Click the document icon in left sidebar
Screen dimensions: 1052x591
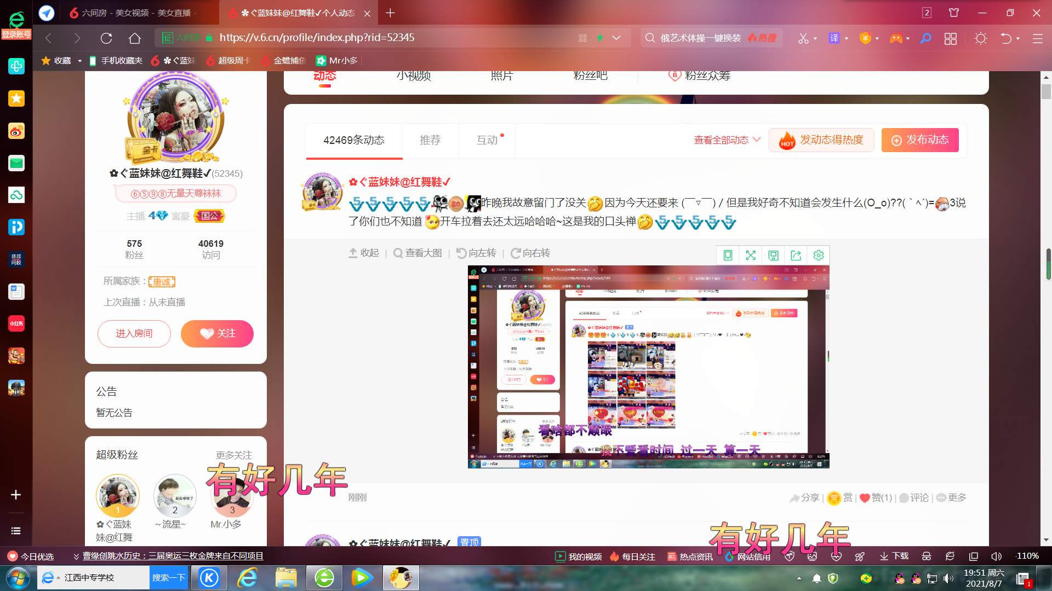(16, 292)
